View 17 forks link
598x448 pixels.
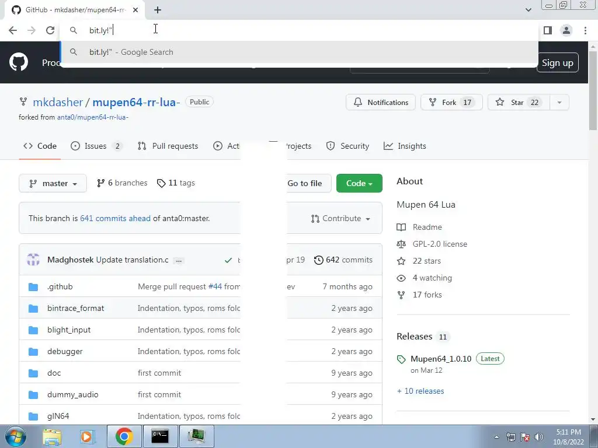pyautogui.click(x=419, y=295)
